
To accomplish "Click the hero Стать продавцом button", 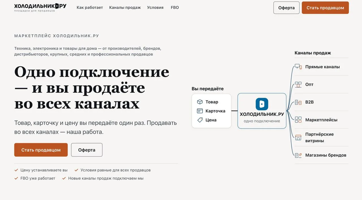I will pyautogui.click(x=41, y=150).
